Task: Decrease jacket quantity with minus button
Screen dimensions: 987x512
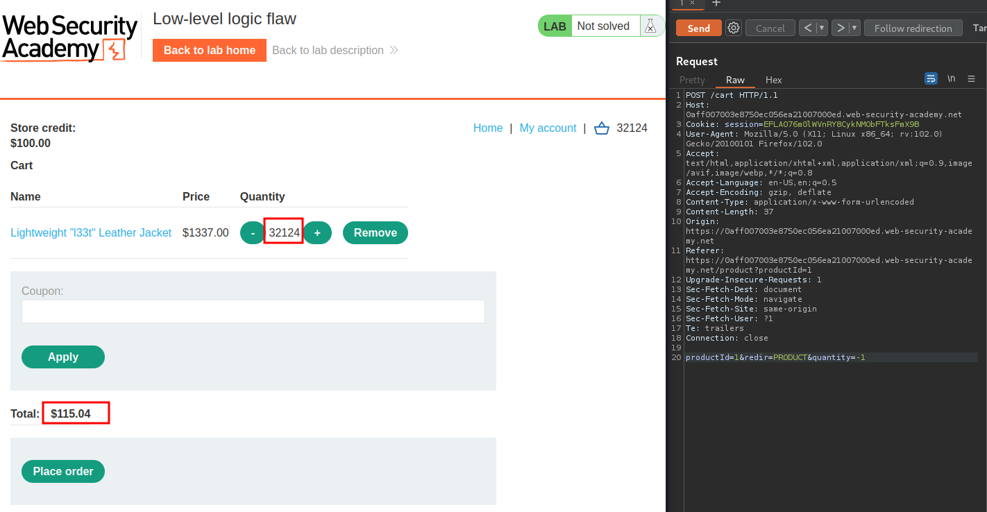Action: pos(253,232)
